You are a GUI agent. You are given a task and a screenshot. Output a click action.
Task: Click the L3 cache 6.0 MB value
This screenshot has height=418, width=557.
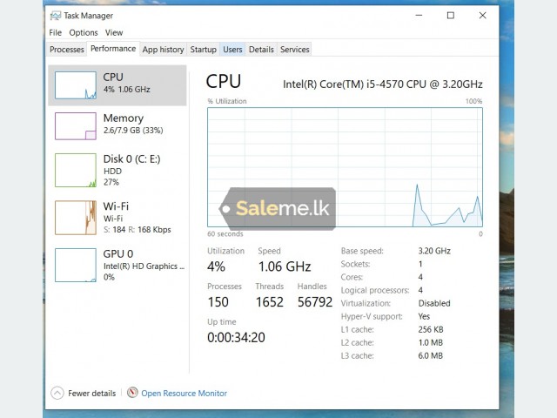click(x=431, y=356)
